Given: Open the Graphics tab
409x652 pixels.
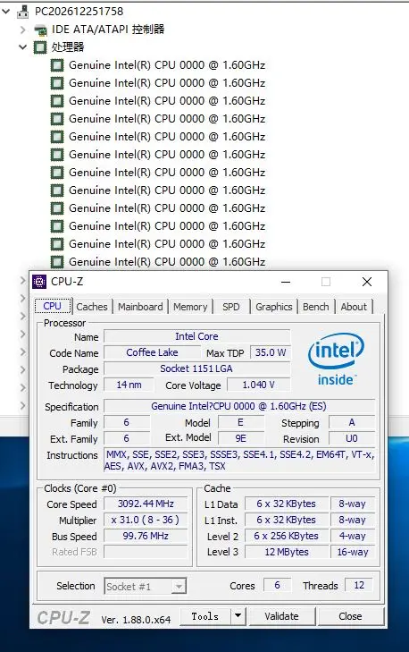Looking at the screenshot, I should [273, 307].
